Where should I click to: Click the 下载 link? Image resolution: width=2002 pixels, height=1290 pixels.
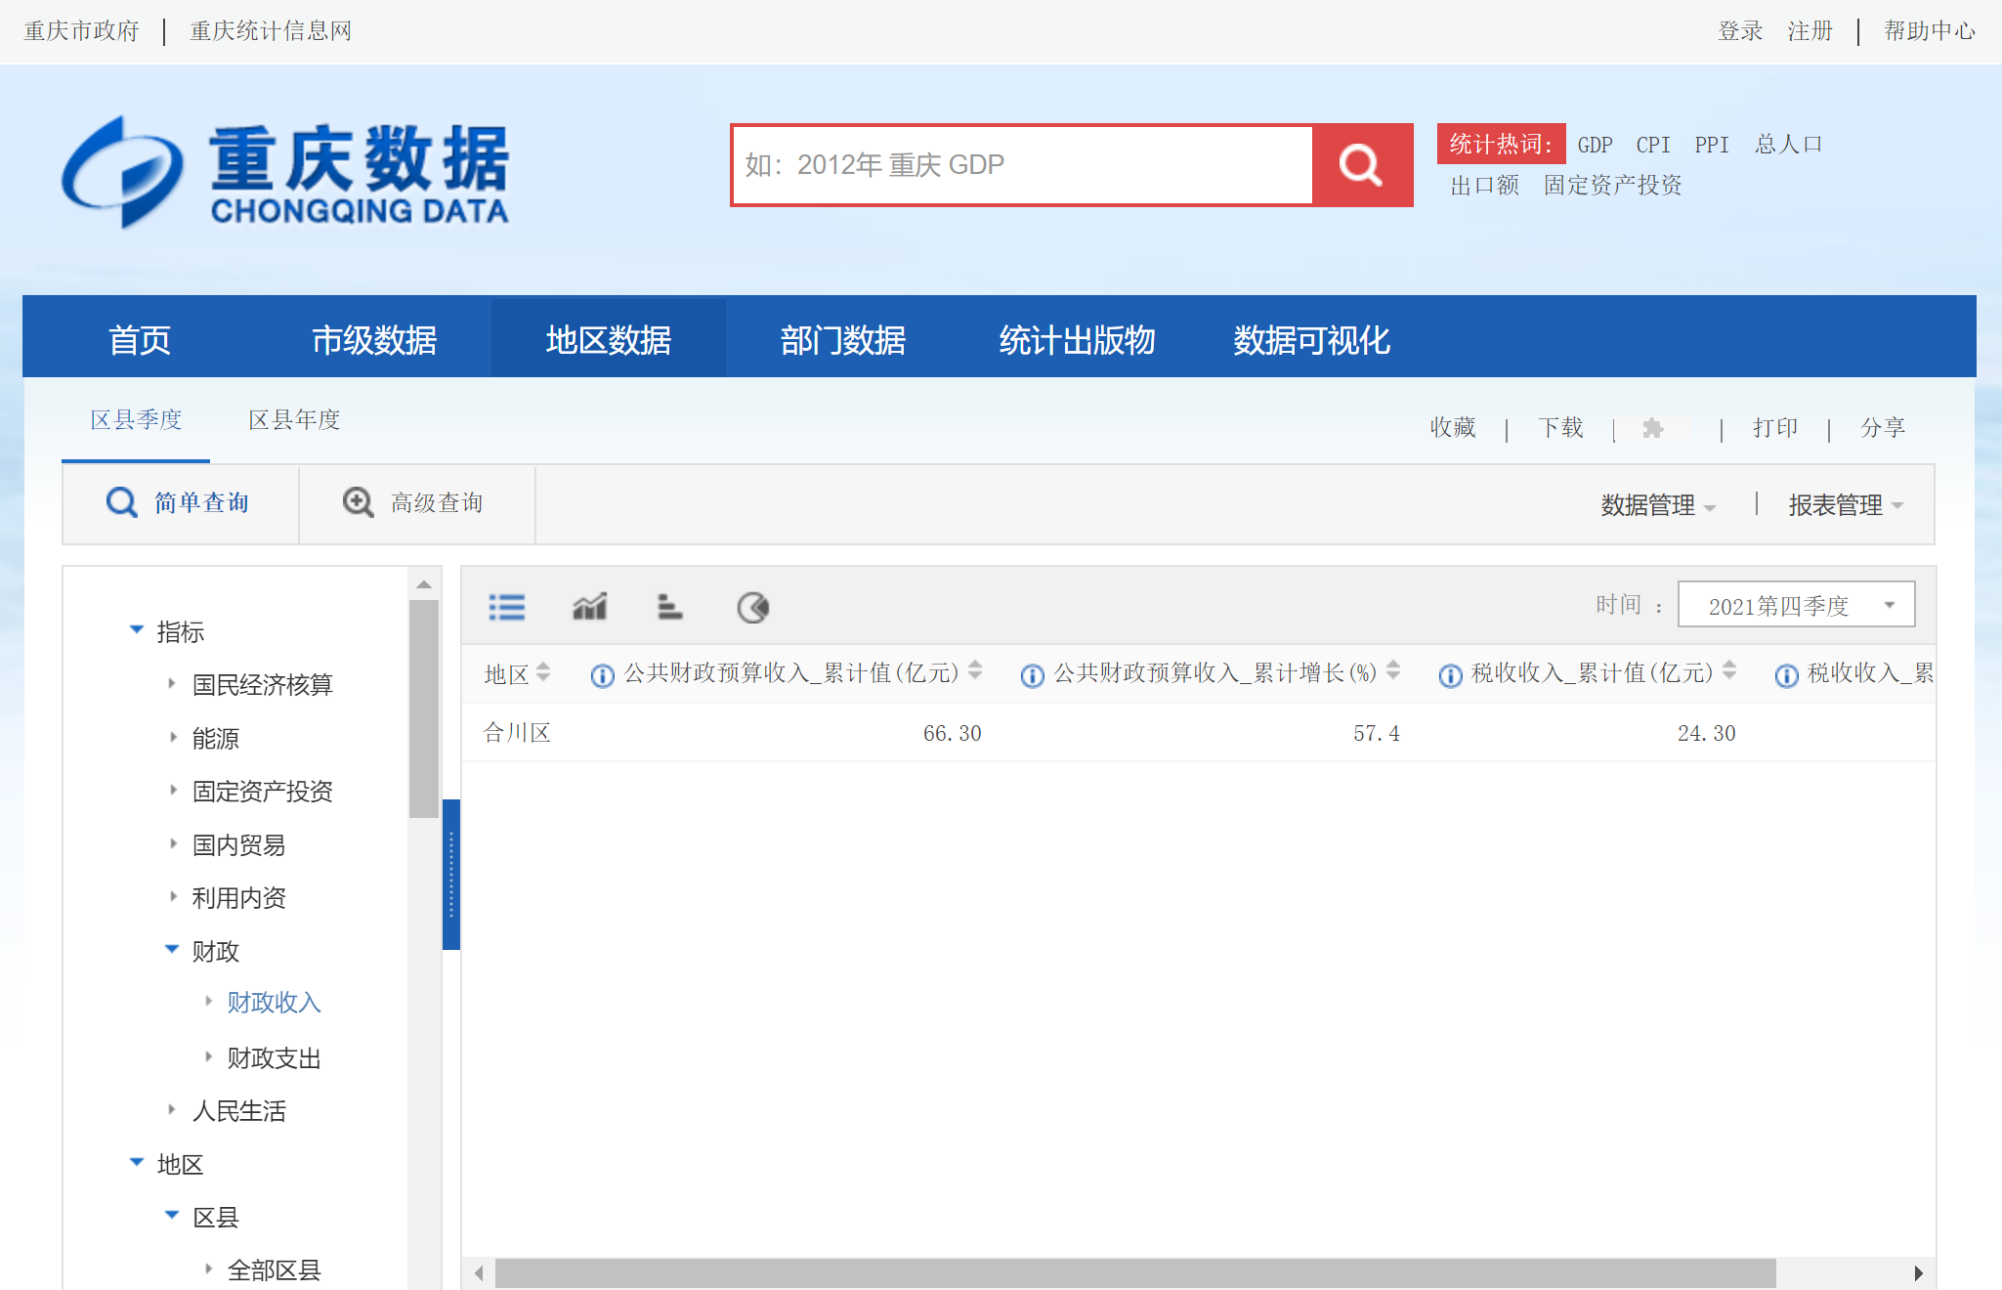pyautogui.click(x=1560, y=428)
